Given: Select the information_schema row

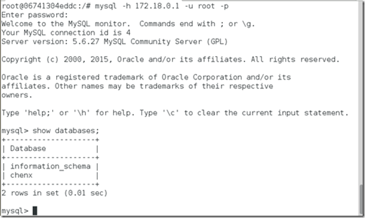Looking at the screenshot, I should tap(50, 167).
